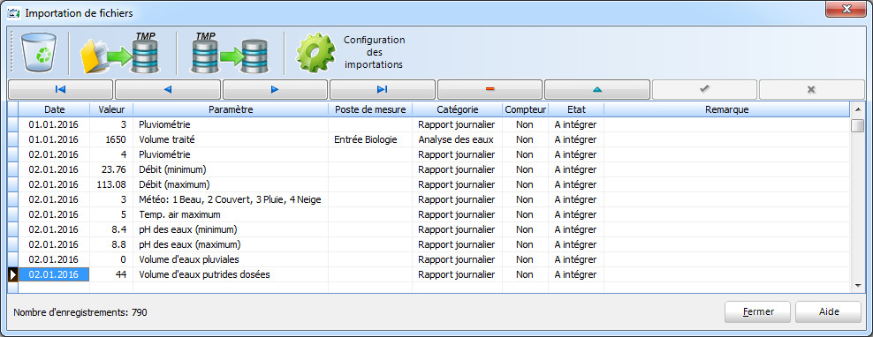The image size is (873, 337).
Task: Select the value 1650 cell
Action: pyautogui.click(x=111, y=139)
